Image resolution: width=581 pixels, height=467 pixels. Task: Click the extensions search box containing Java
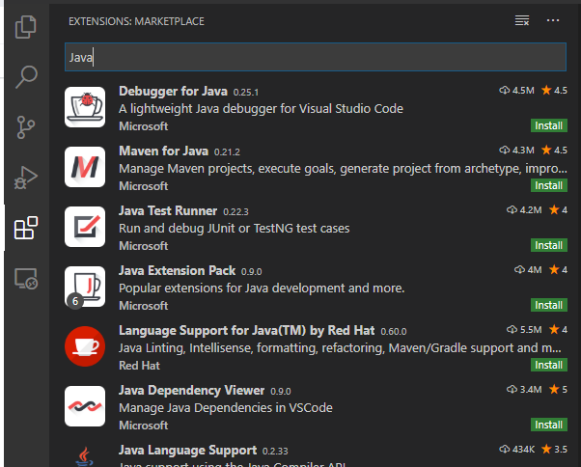316,57
